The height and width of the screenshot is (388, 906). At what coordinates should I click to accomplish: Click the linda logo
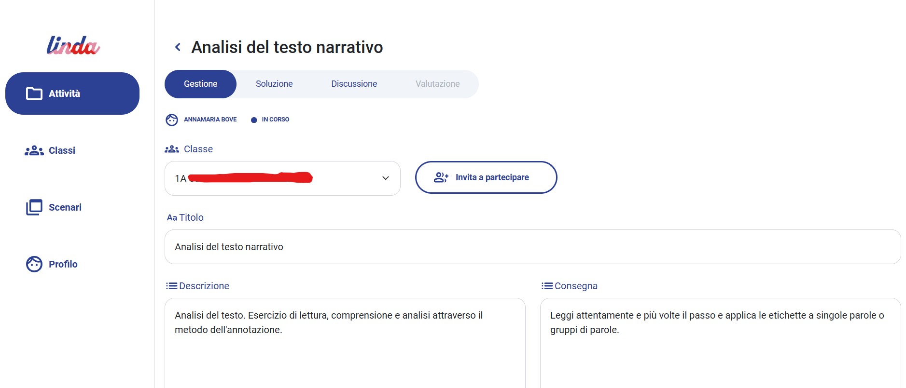point(73,45)
